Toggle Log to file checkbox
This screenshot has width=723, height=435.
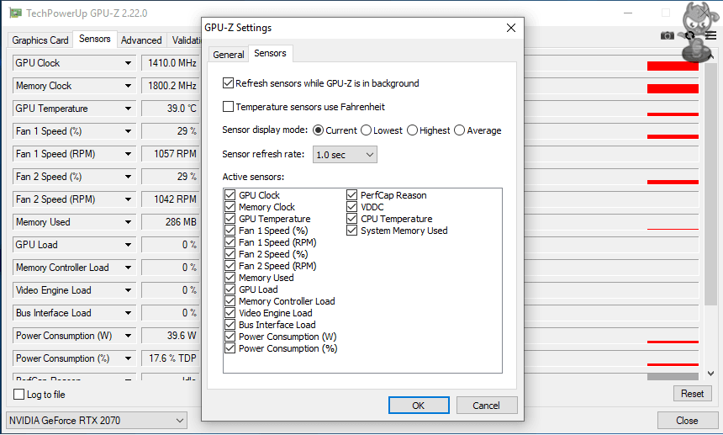[x=18, y=395]
